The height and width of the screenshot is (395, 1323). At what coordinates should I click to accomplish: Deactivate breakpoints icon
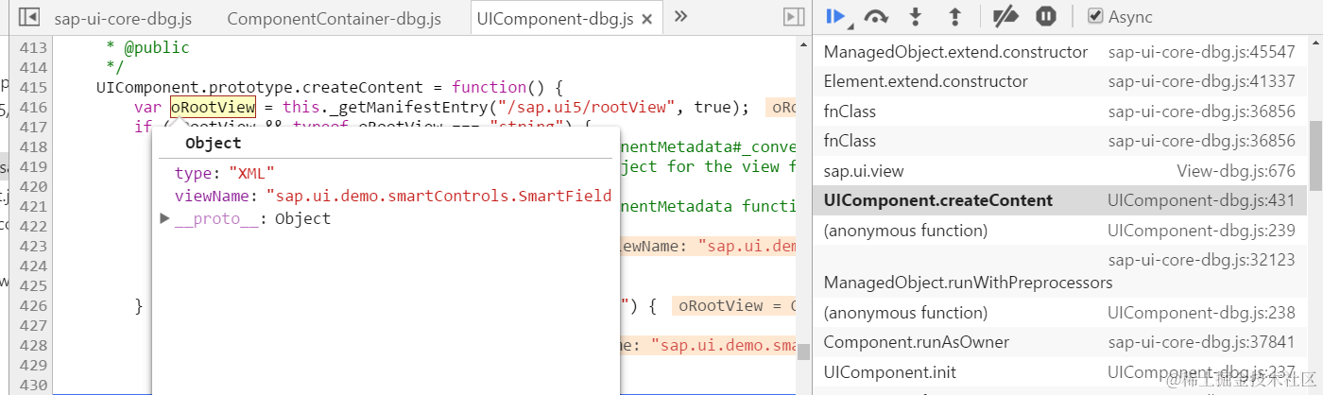(1005, 16)
